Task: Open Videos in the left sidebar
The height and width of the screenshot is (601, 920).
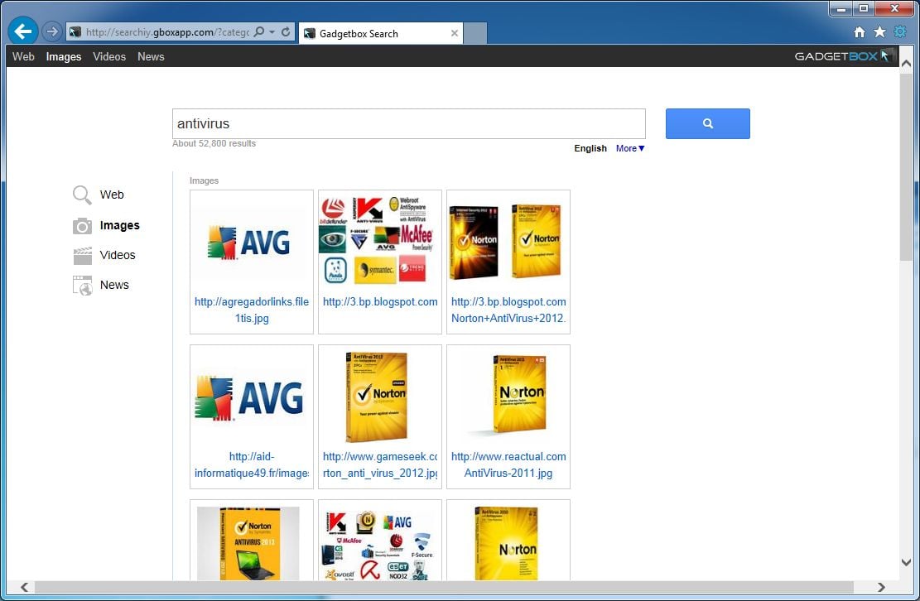Action: point(118,255)
